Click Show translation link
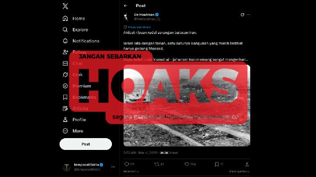 click(137, 27)
